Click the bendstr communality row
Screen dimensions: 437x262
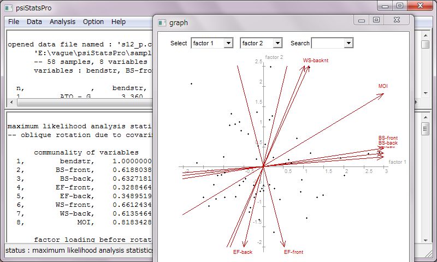click(84, 161)
